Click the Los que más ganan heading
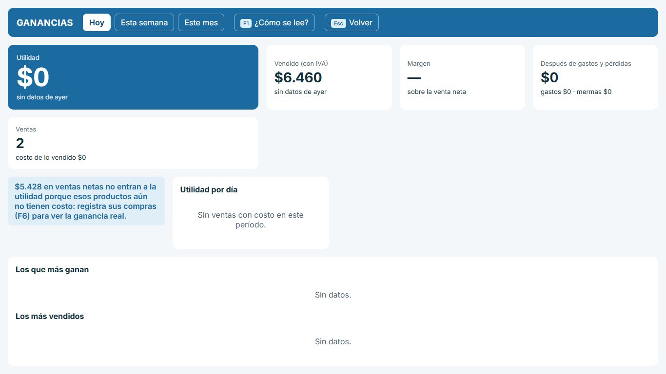This screenshot has height=374, width=666. click(x=52, y=270)
